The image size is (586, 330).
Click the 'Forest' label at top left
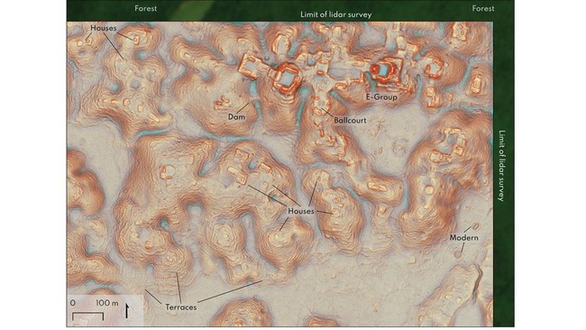pos(146,8)
